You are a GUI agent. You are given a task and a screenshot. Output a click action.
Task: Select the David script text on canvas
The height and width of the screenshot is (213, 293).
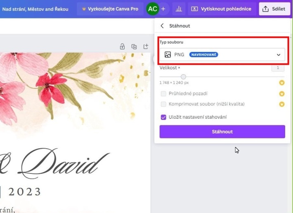pyautogui.click(x=64, y=163)
